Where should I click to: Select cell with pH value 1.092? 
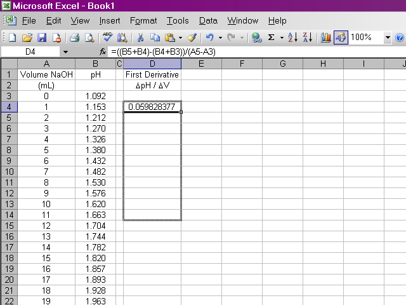(x=96, y=96)
